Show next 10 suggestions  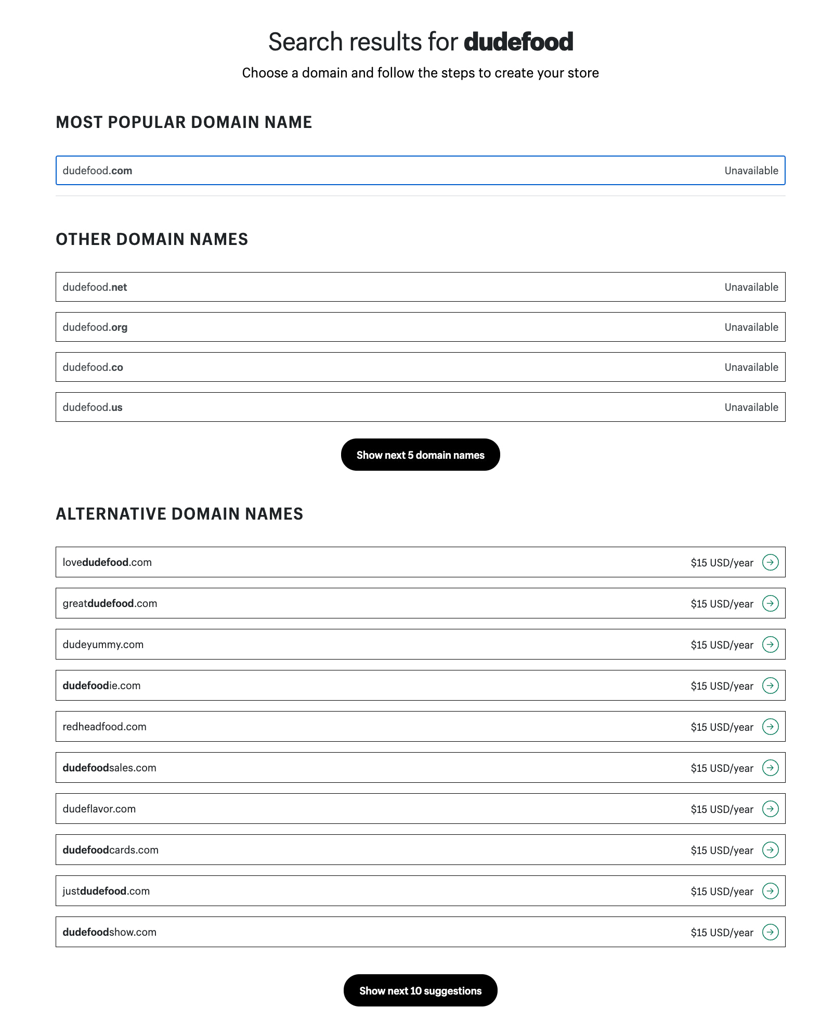click(420, 991)
